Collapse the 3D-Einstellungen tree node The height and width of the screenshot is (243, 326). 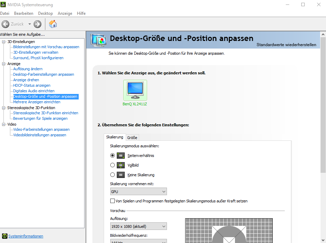tap(3, 42)
